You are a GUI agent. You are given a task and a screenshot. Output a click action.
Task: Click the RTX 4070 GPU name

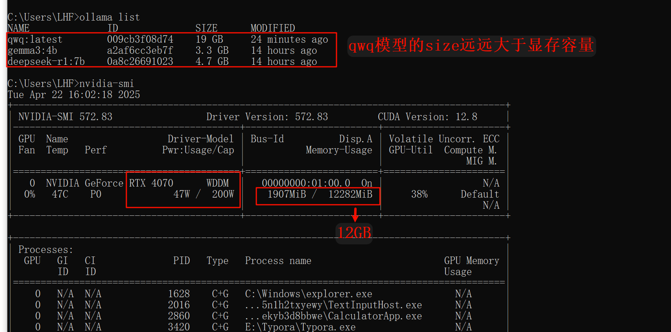pos(151,183)
